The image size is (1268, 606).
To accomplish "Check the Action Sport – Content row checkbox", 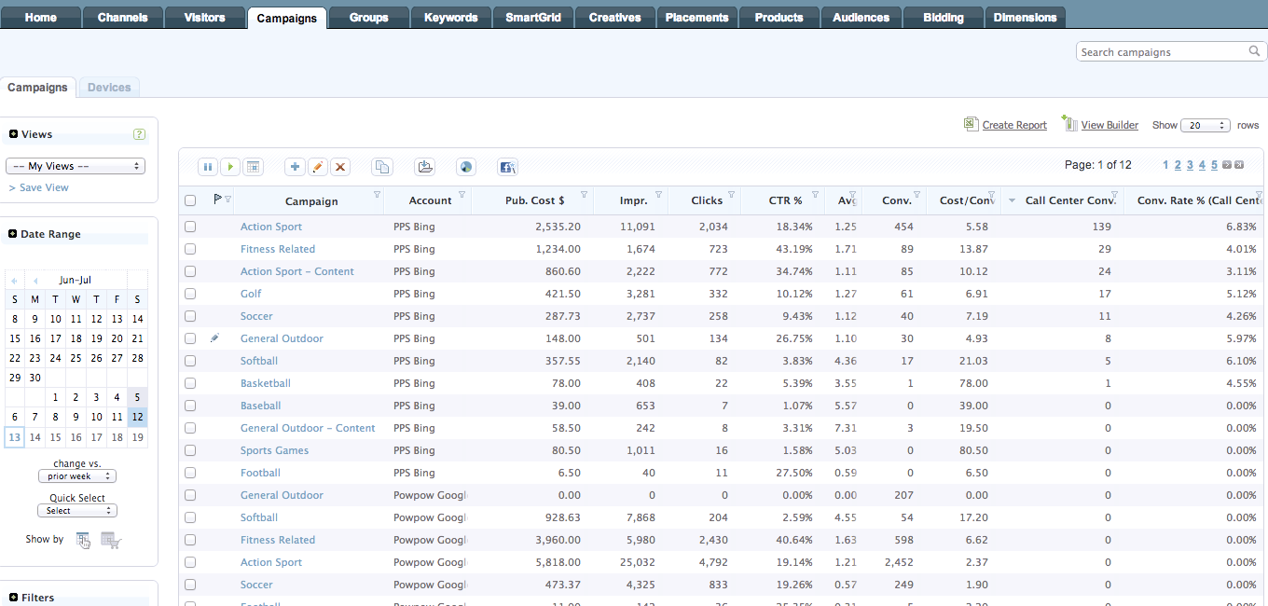I will point(190,271).
